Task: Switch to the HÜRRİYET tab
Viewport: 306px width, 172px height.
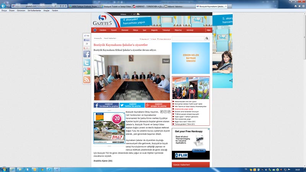Action: [x=148, y=6]
